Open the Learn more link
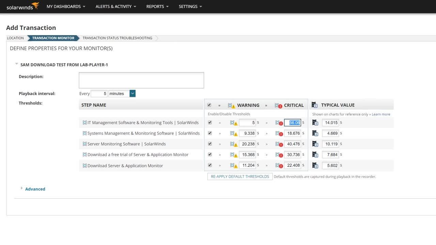This screenshot has height=245, width=436. 381,114
